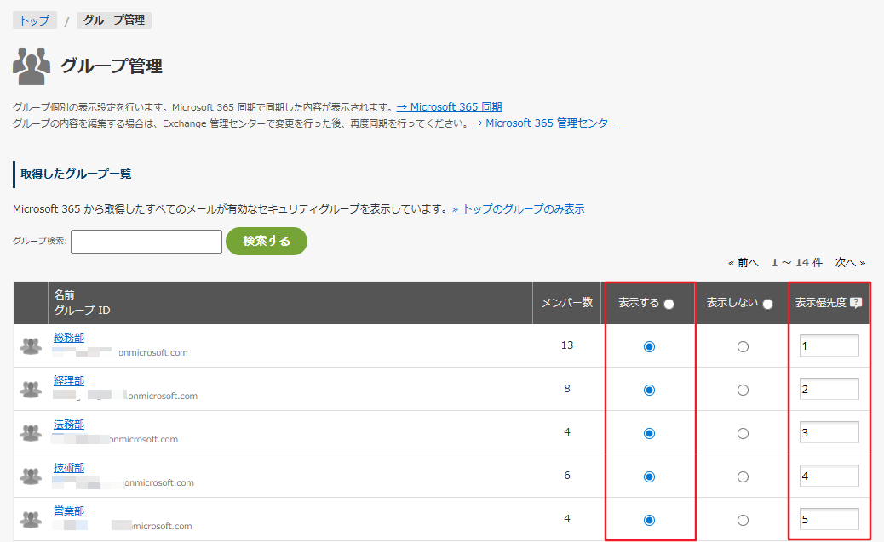
Task: Set 総務部 to 表示しない
Action: (743, 346)
